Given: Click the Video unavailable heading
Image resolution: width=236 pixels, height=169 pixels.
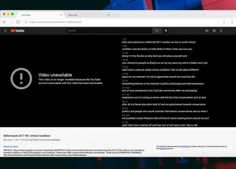Looking at the screenshot, I should [x=55, y=75].
